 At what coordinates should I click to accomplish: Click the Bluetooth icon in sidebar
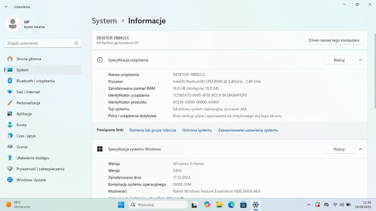[x=10, y=81]
